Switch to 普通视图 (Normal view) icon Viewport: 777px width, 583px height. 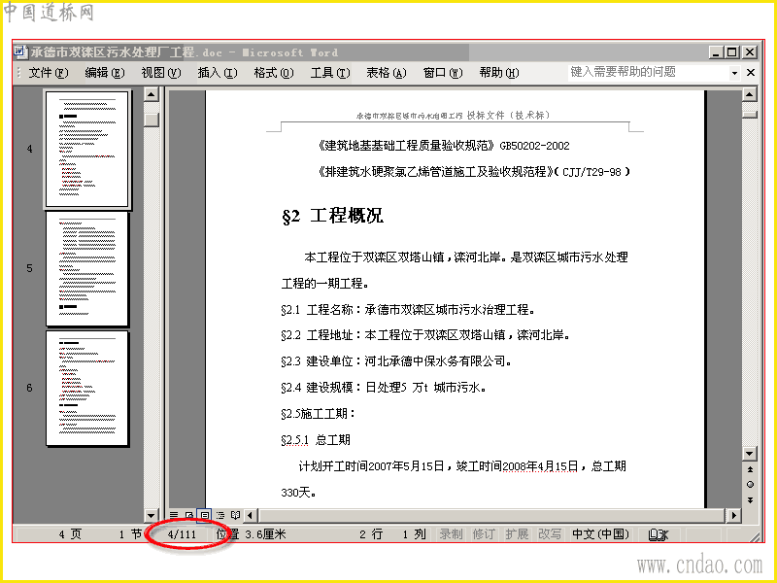click(x=172, y=514)
